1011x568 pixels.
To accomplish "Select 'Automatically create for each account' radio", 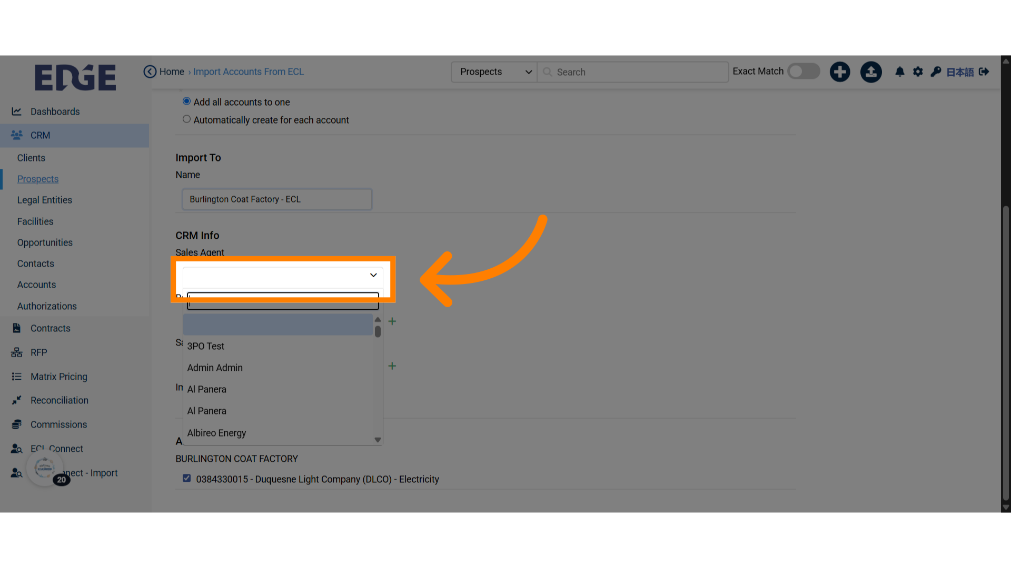I will 186,119.
